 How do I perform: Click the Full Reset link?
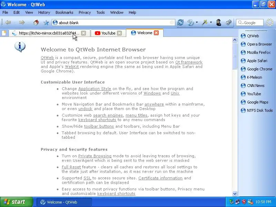coord(71,167)
